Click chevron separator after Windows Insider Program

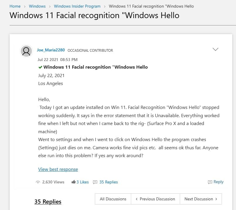pyautogui.click(x=105, y=6)
